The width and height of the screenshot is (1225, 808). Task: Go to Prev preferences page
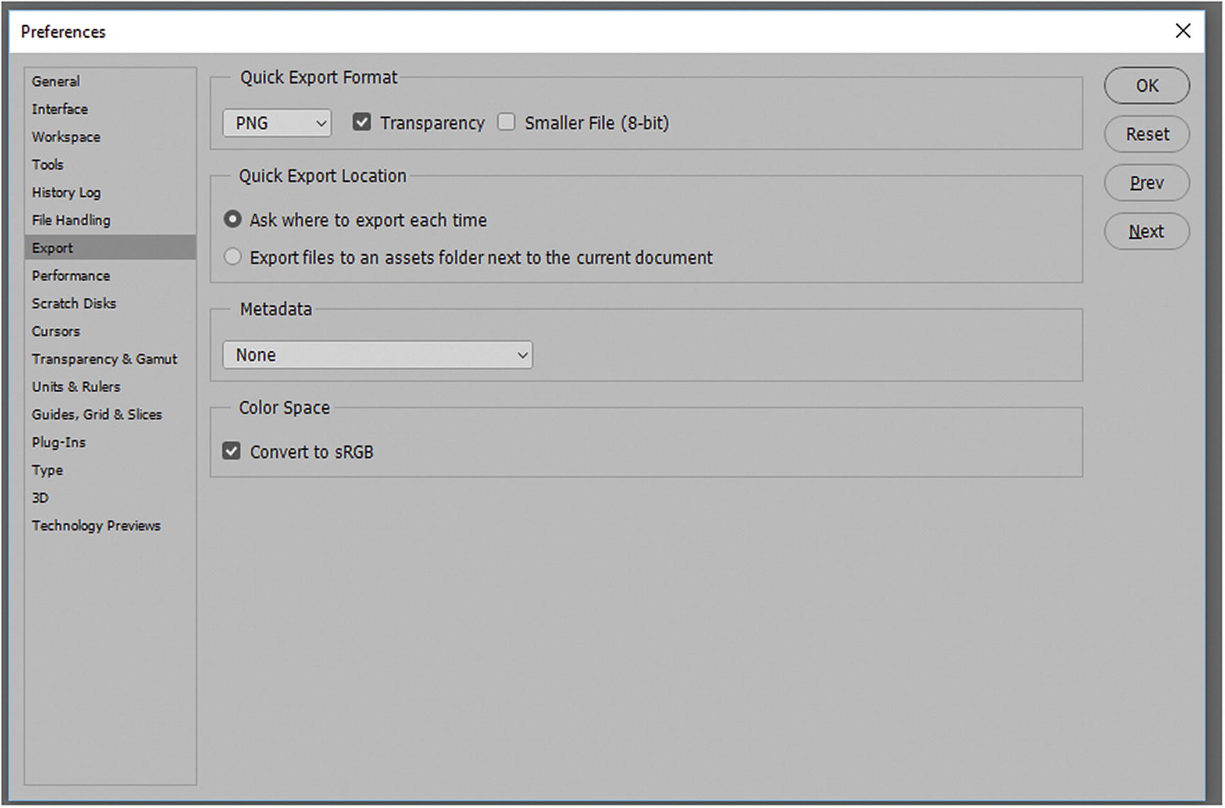(x=1146, y=182)
